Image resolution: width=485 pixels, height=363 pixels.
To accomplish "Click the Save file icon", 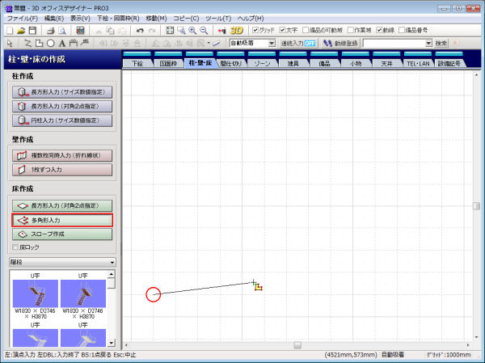I will 35,30.
